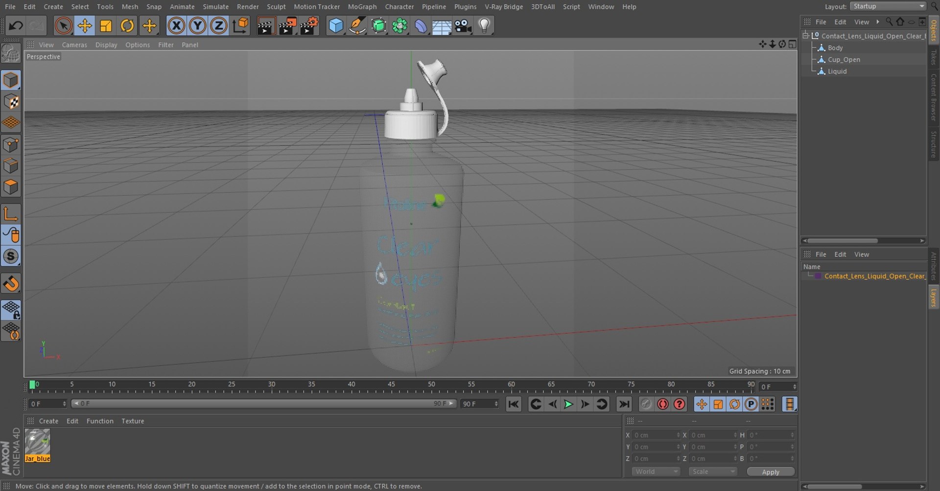Select the Live Selection tool
940x491 pixels.
tap(63, 25)
